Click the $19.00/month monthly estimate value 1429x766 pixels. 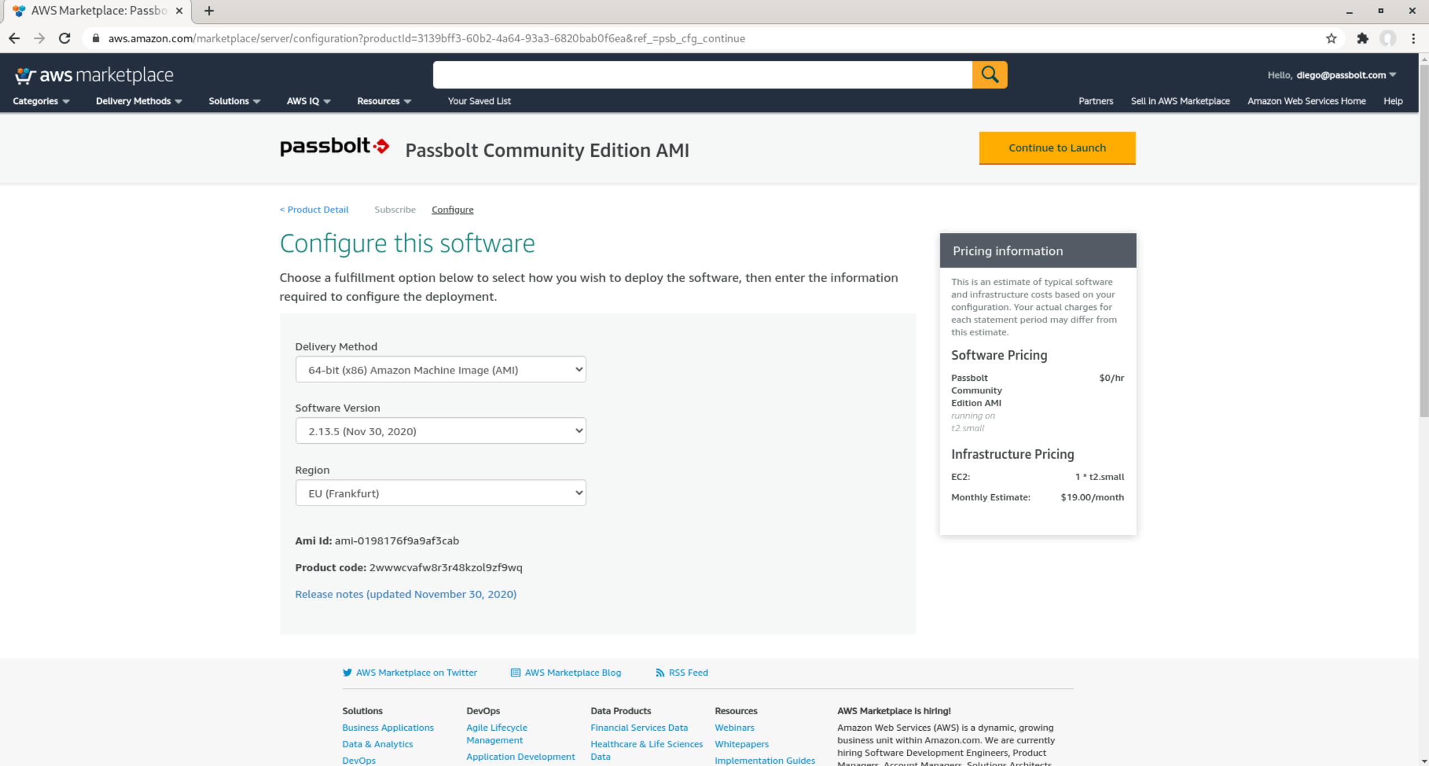click(1092, 497)
